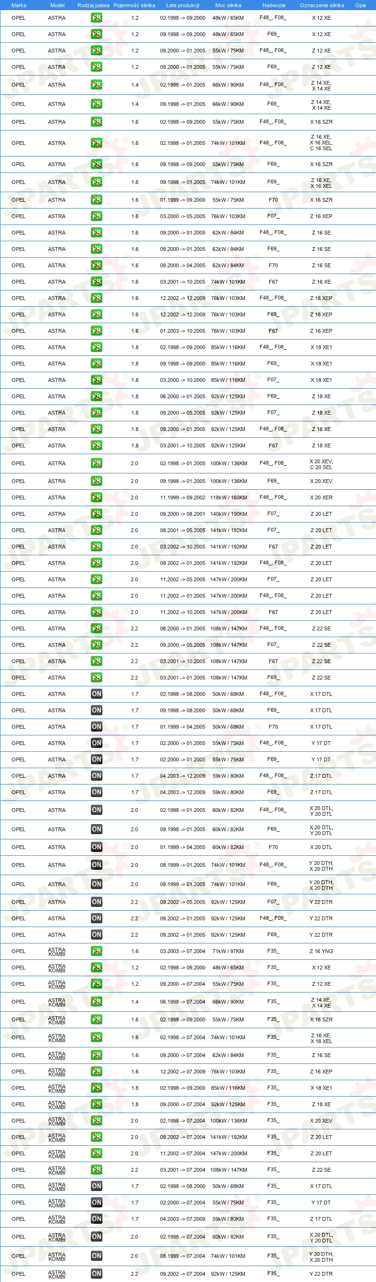Click the Marka column header
This screenshot has width=376, height=1282.
19,5
